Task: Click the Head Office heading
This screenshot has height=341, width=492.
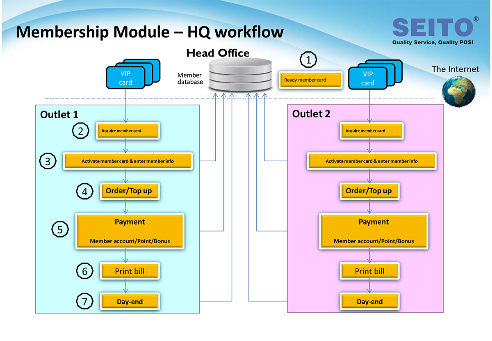Action: (x=218, y=53)
